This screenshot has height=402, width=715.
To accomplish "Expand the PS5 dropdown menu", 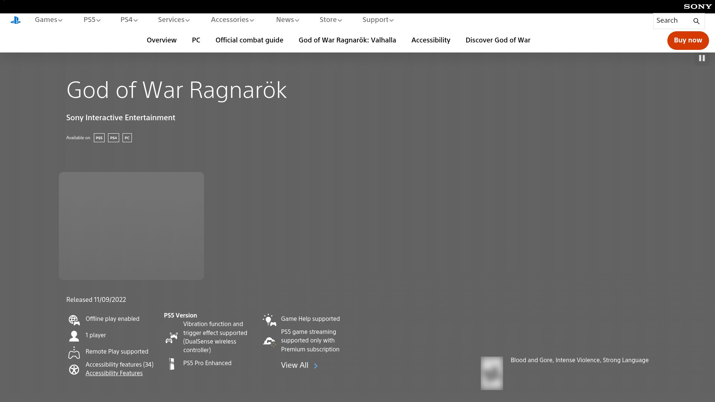I will (x=92, y=20).
